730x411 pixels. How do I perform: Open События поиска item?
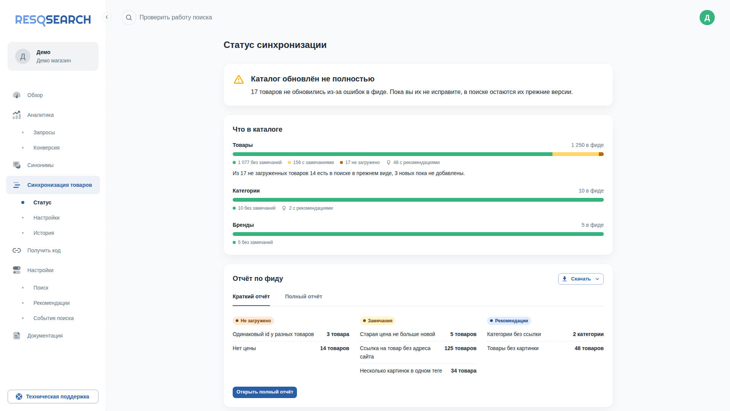point(54,318)
